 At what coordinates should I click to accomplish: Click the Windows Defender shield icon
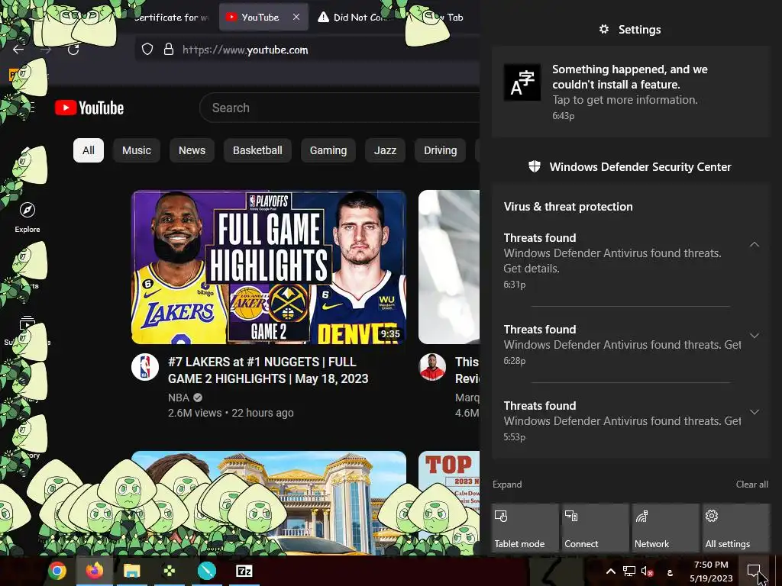click(x=534, y=166)
